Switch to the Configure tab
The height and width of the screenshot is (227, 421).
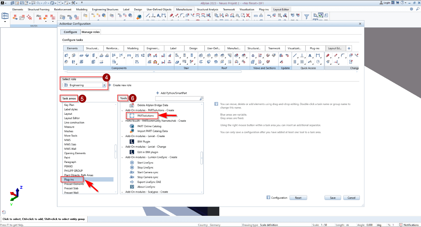(x=70, y=32)
